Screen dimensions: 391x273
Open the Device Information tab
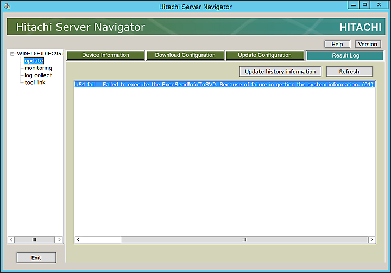pos(106,55)
